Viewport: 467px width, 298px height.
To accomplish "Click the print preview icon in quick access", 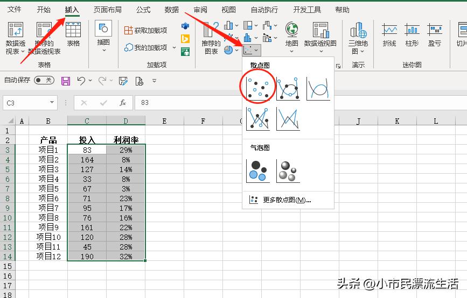I will point(139,81).
